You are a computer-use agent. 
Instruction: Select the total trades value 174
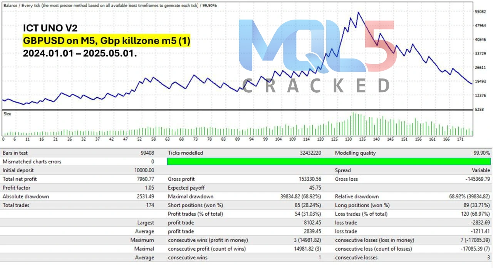pos(150,205)
